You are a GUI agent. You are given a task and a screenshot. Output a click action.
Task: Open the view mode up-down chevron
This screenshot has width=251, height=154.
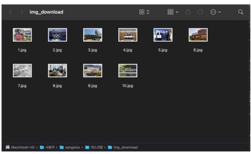(x=148, y=12)
